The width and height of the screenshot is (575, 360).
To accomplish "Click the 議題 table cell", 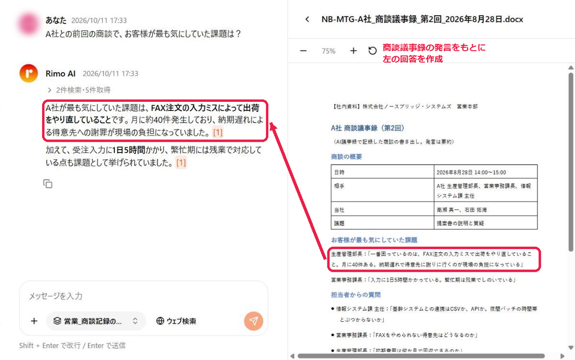I will [383, 223].
